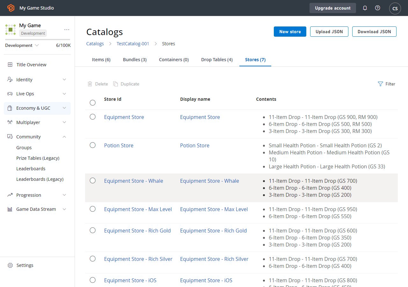
Task: Click the Title Overview grid icon
Action: 10,65
